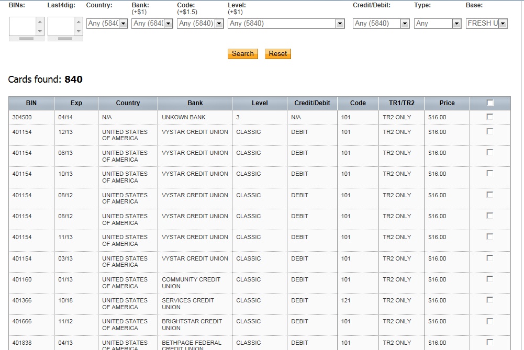This screenshot has width=524, height=350.
Task: Click the orange Reset button
Action: 278,54
